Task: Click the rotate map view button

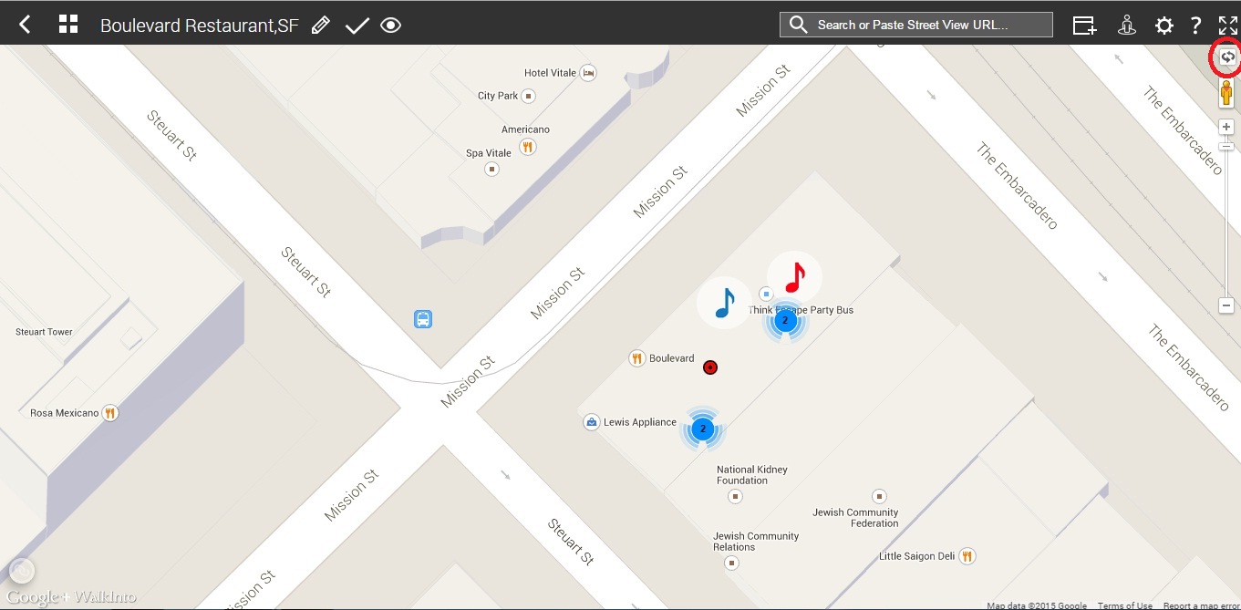Action: [x=1227, y=57]
